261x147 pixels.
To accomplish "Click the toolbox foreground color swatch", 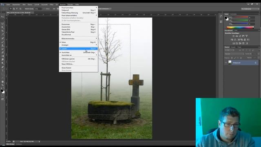I will coord(2,91).
